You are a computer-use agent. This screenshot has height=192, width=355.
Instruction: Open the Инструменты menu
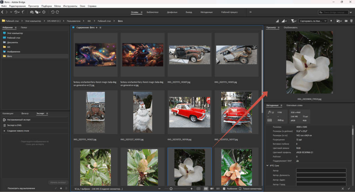coord(70,6)
